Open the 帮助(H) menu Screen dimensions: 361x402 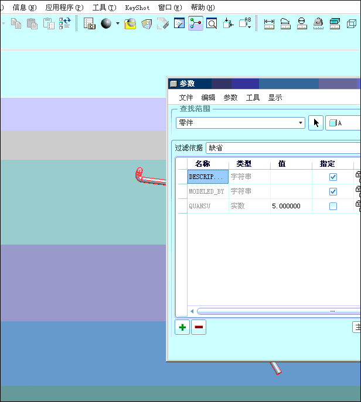click(x=203, y=8)
